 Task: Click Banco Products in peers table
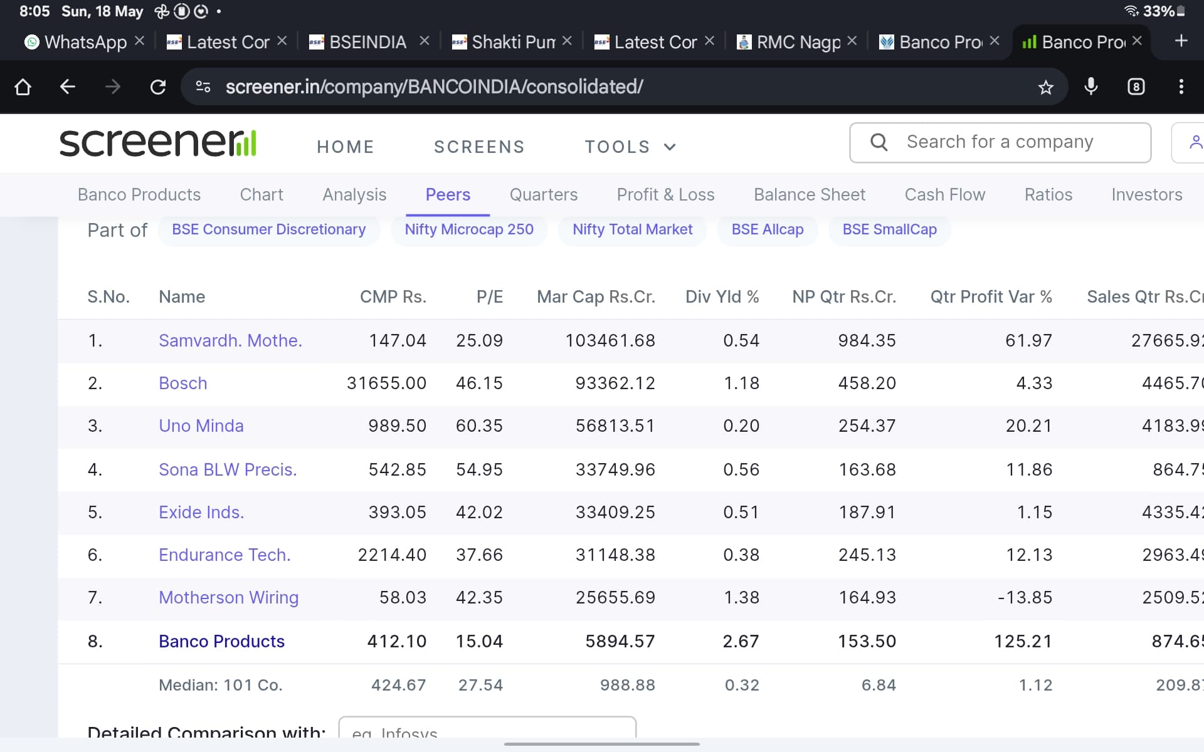pos(221,641)
